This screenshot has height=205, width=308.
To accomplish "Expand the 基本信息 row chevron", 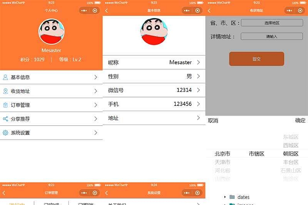I will 96,77.
